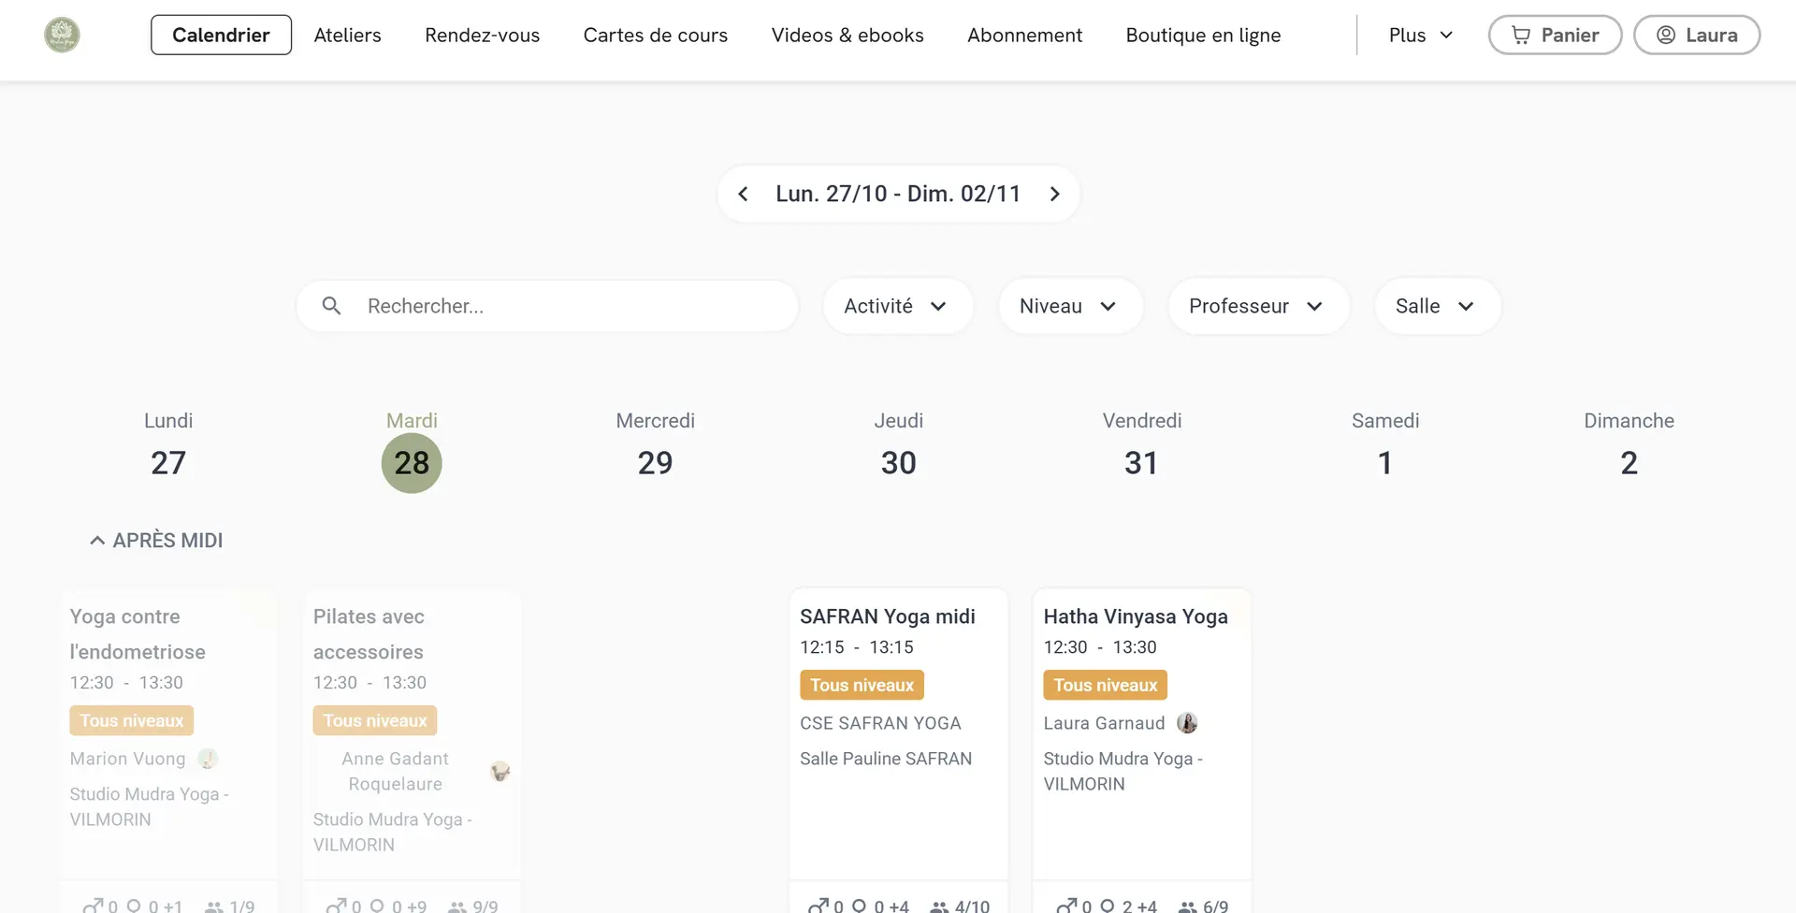Expand the Plus menu
This screenshot has width=1796, height=913.
(x=1420, y=36)
